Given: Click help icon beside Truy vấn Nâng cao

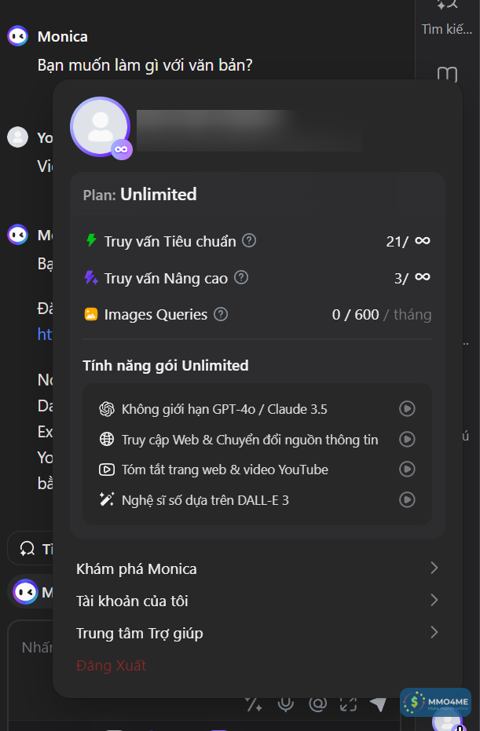Looking at the screenshot, I should tap(241, 277).
